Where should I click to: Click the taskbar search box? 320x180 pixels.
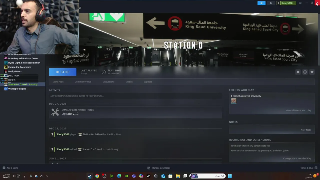(x=207, y=176)
